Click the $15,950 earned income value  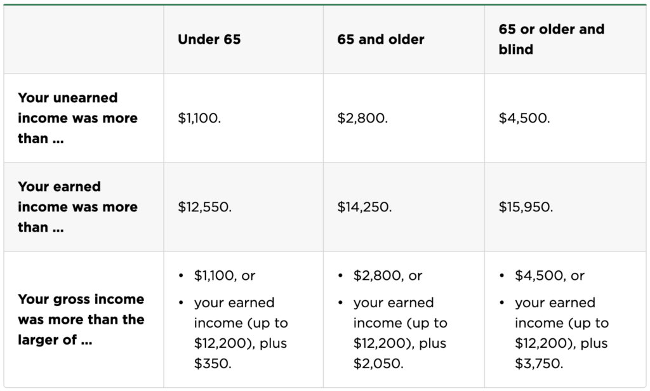(526, 207)
